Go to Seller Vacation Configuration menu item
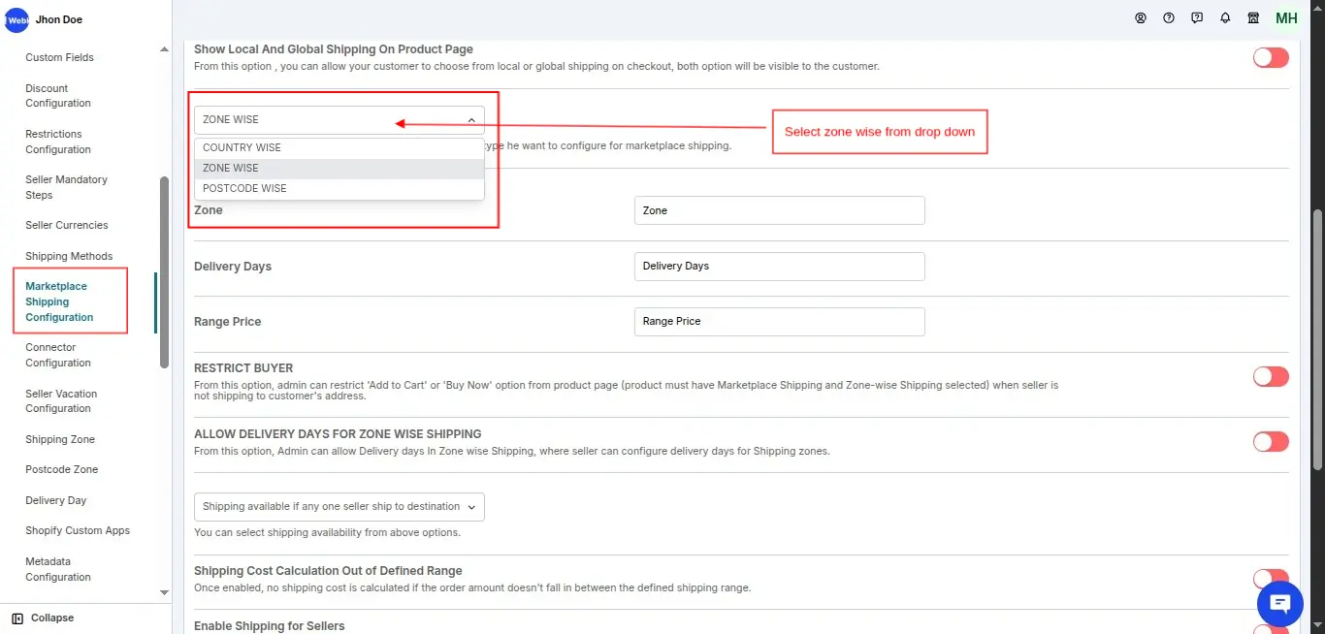1325x634 pixels. pos(61,400)
